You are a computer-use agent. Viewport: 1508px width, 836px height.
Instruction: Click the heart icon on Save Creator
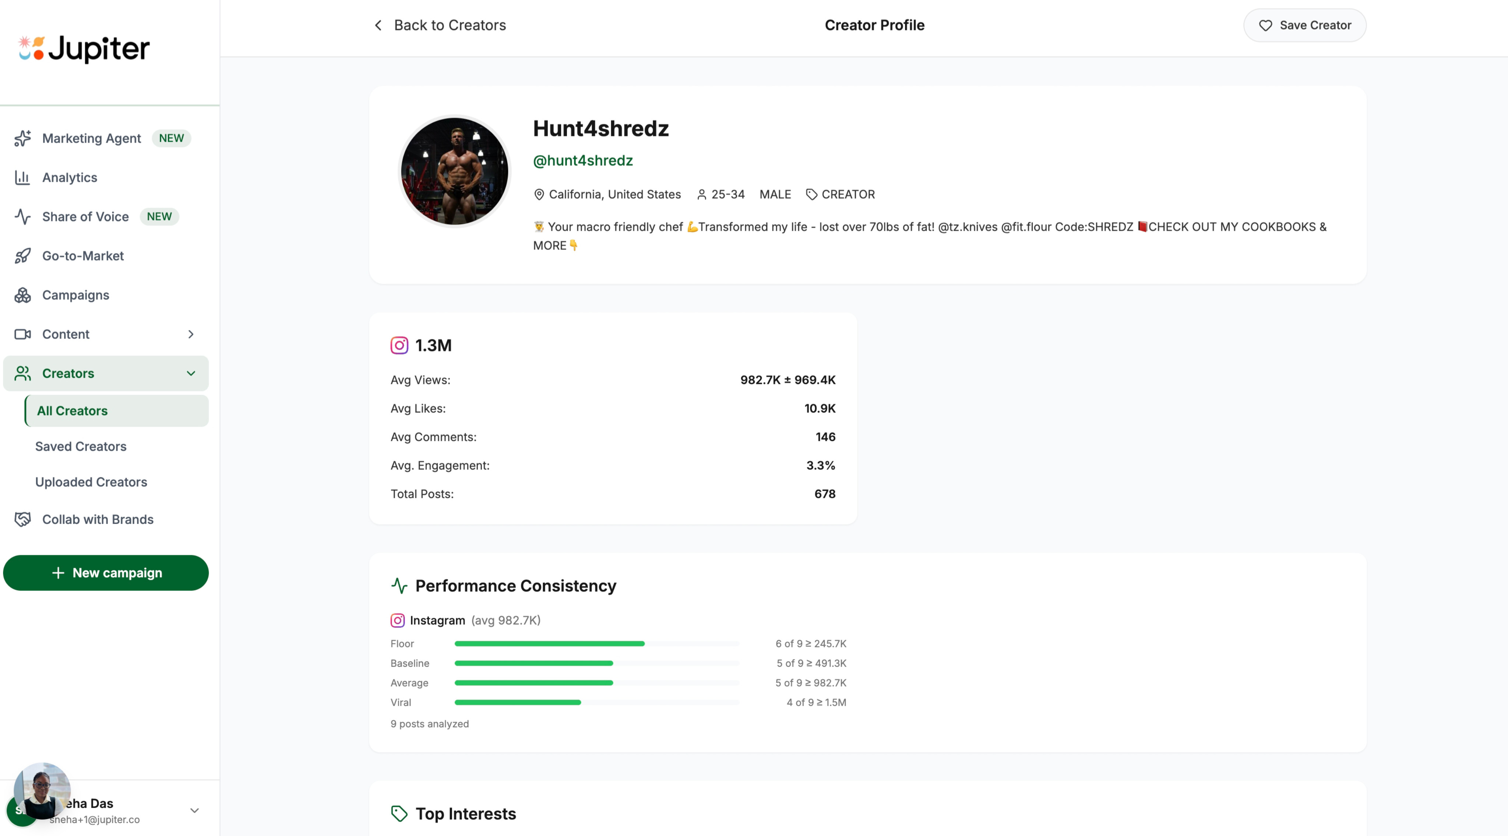1265,25
